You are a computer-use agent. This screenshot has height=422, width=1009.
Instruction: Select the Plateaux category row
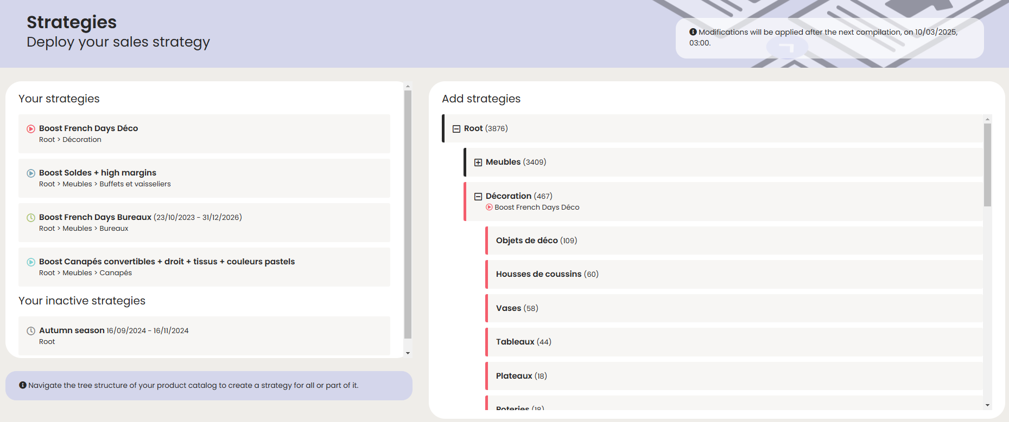pyautogui.click(x=514, y=376)
